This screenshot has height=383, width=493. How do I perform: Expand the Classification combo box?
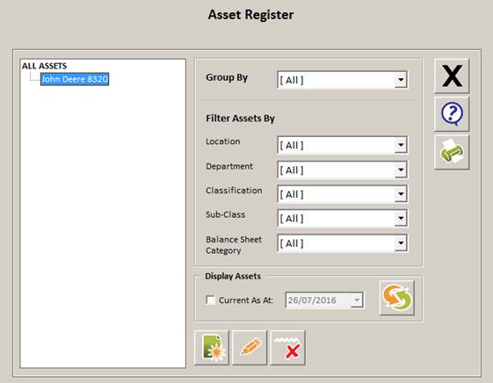tap(401, 194)
